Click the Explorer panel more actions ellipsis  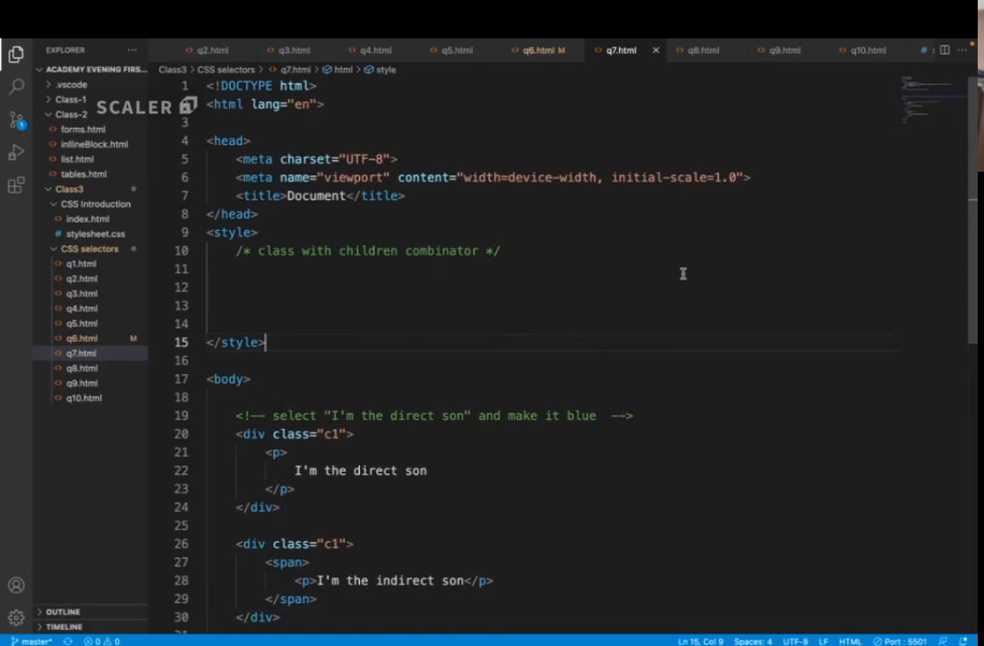[x=133, y=50]
